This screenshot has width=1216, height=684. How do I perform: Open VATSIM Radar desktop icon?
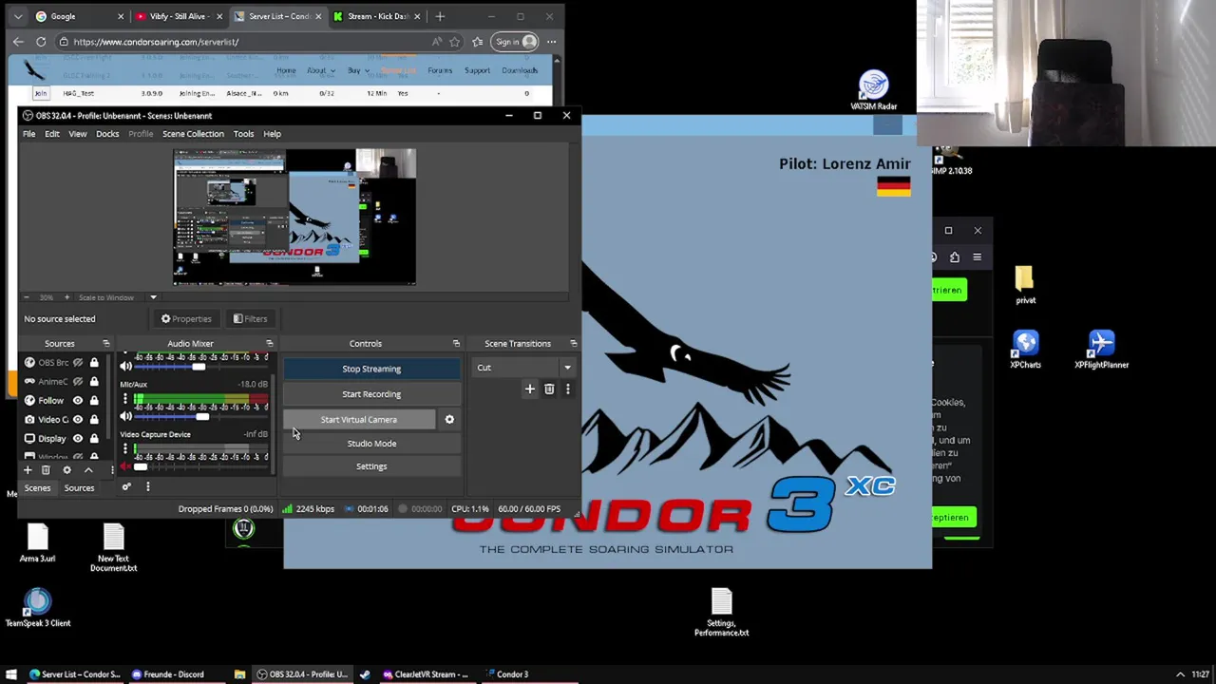tap(873, 90)
